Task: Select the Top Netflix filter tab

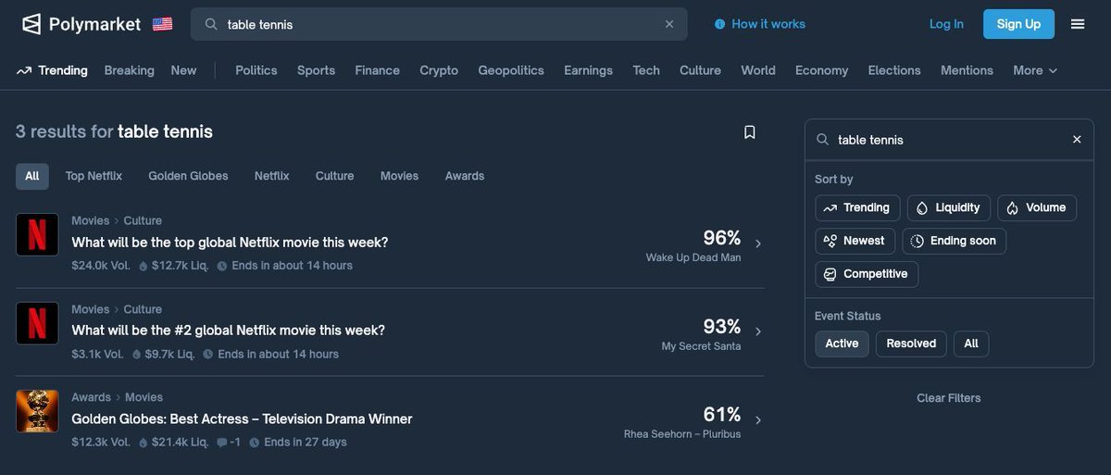Action: 94,176
